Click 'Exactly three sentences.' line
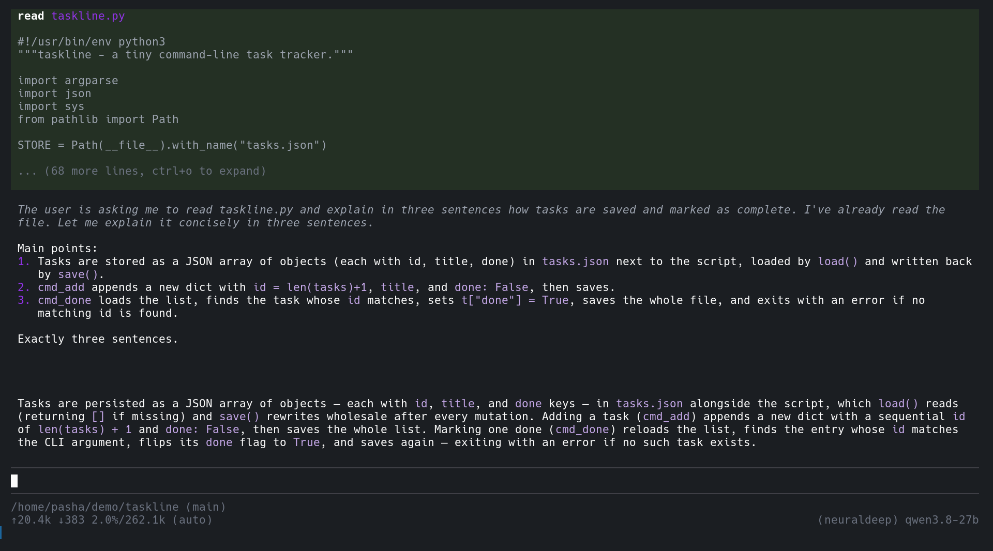The height and width of the screenshot is (551, 993). [x=98, y=339]
